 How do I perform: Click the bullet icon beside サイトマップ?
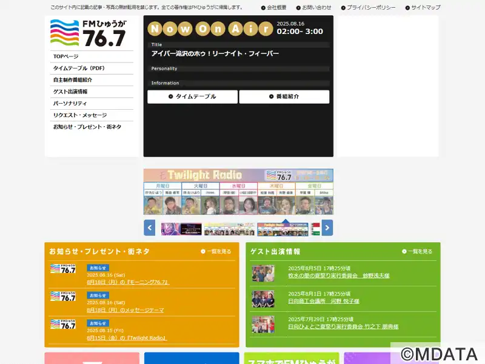coord(407,8)
